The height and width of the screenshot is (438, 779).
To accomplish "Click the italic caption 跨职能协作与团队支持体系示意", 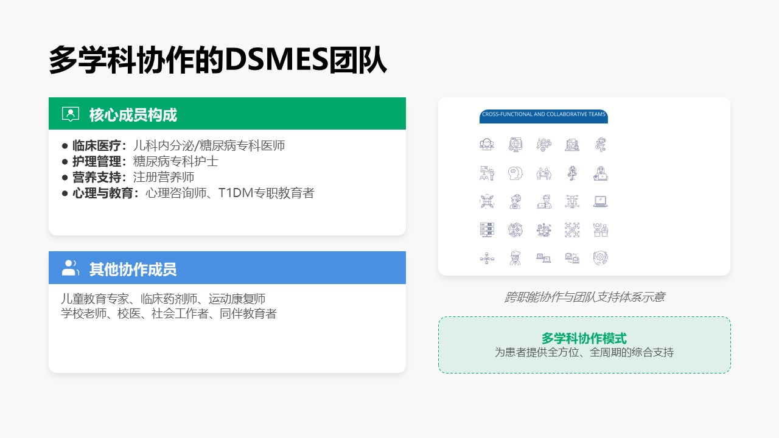I will pyautogui.click(x=584, y=297).
